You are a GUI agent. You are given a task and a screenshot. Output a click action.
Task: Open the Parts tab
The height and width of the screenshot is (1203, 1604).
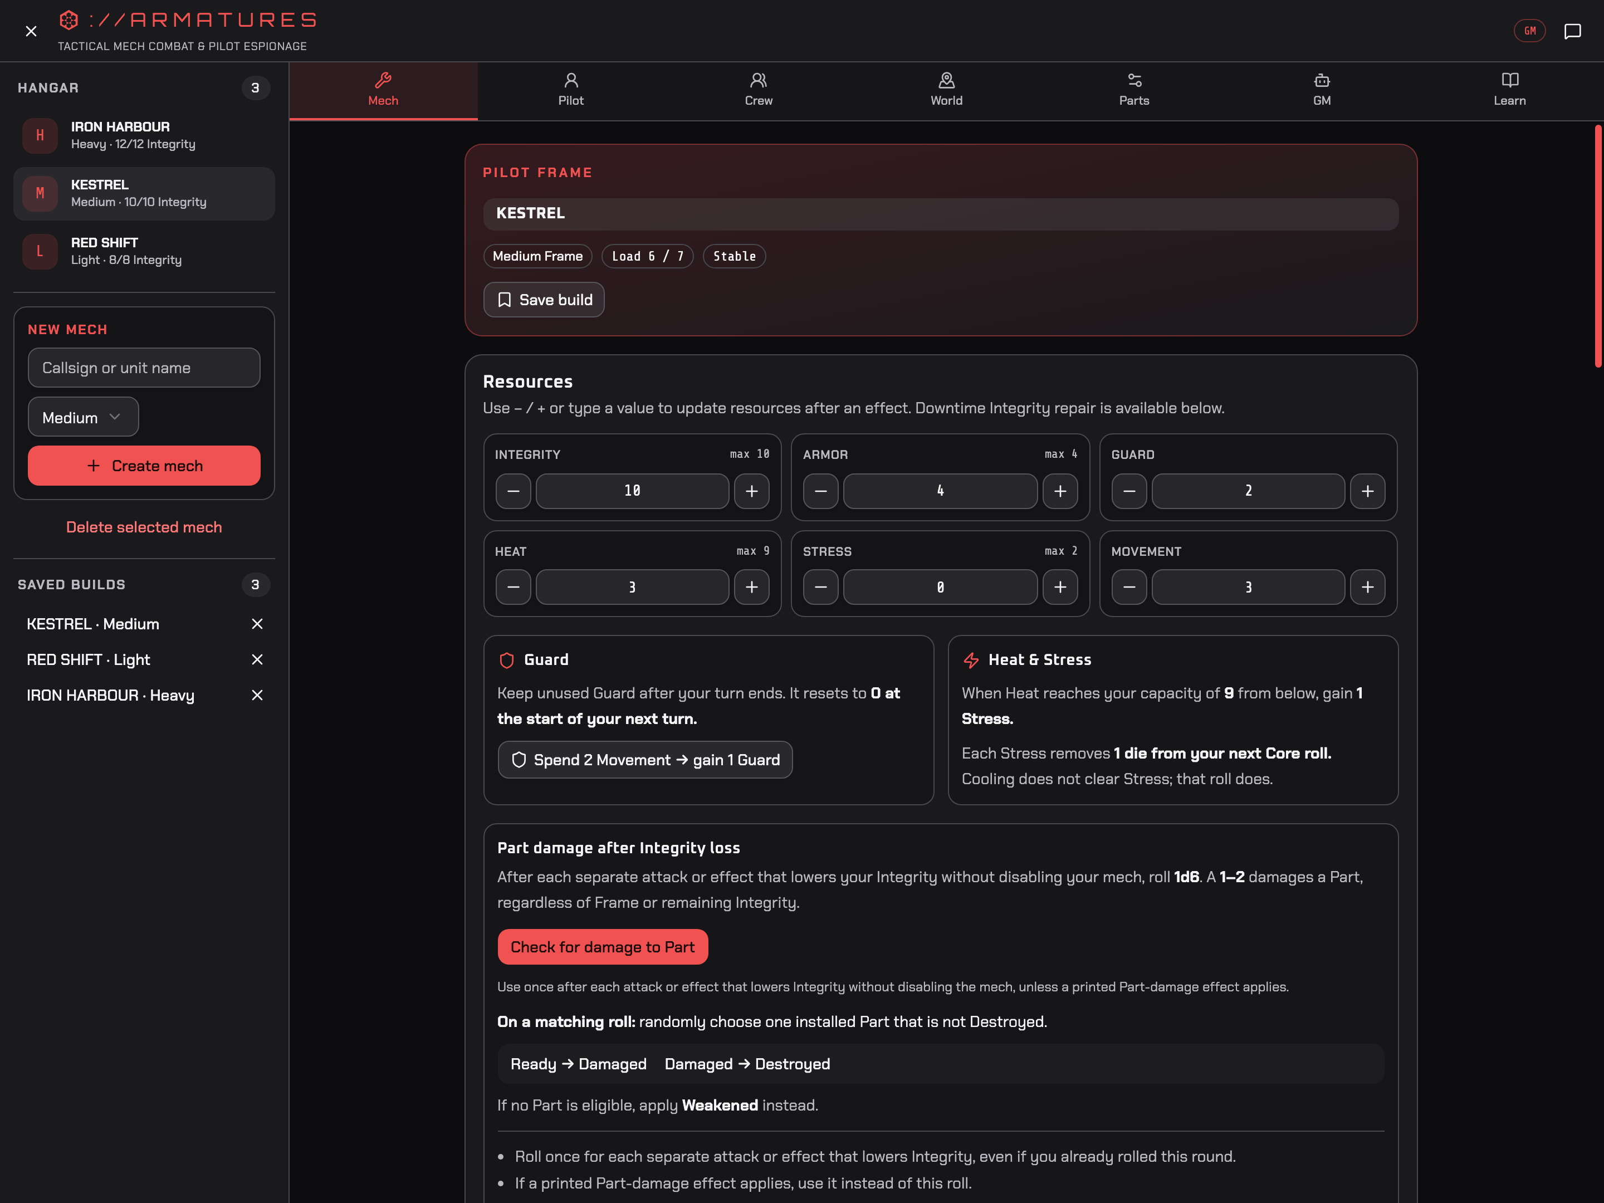(x=1134, y=91)
